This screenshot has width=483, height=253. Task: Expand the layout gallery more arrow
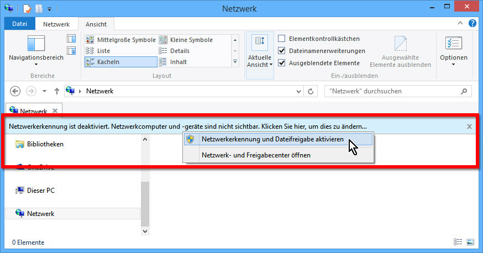pos(235,62)
